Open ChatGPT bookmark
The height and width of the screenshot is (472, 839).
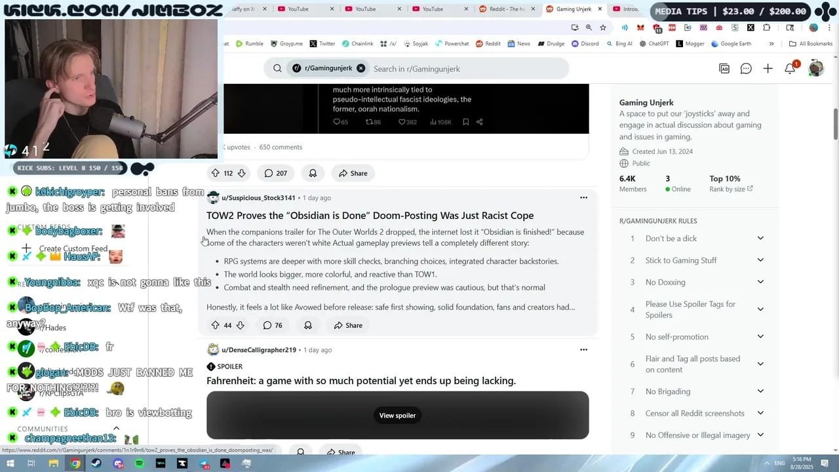click(x=653, y=44)
